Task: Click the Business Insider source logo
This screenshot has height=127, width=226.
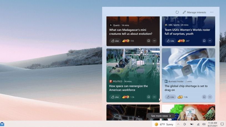Action: click(166, 81)
